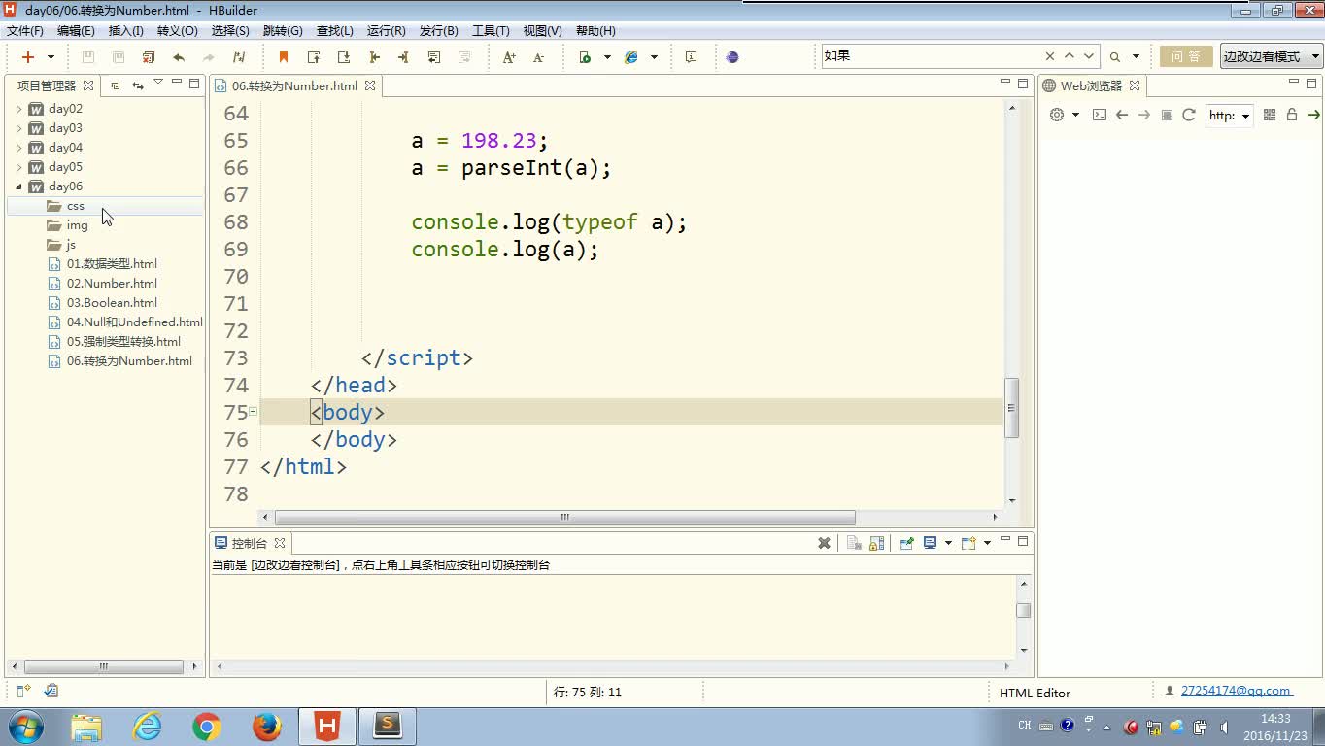This screenshot has height=746, width=1325.
Task: Open the http: address dropdown in web browser
Action: pos(1245,116)
